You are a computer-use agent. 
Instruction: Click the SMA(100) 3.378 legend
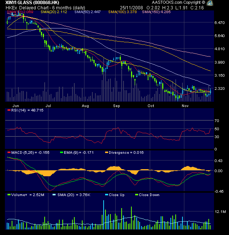tap(122, 12)
